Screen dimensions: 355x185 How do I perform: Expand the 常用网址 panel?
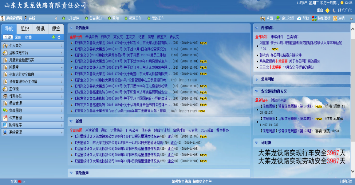[x=257, y=79]
